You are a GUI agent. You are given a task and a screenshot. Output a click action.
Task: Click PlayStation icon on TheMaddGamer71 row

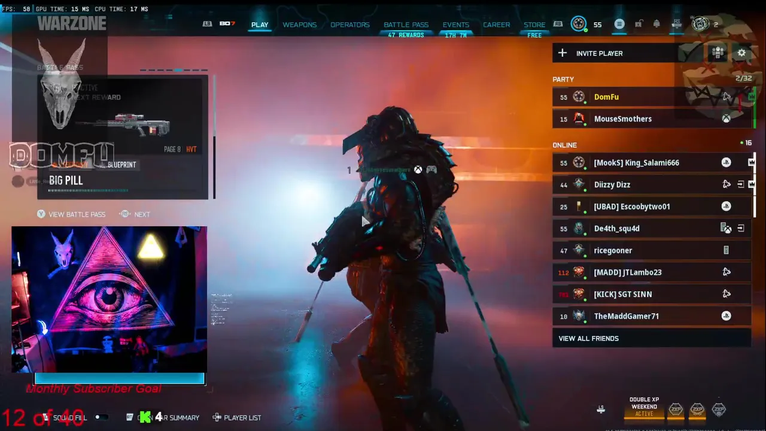point(726,316)
